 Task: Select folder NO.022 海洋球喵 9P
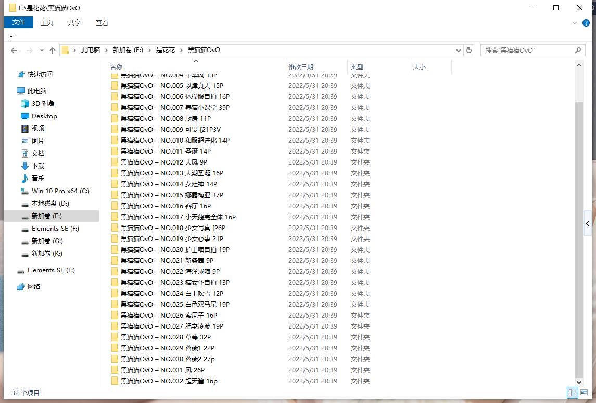click(x=170, y=271)
